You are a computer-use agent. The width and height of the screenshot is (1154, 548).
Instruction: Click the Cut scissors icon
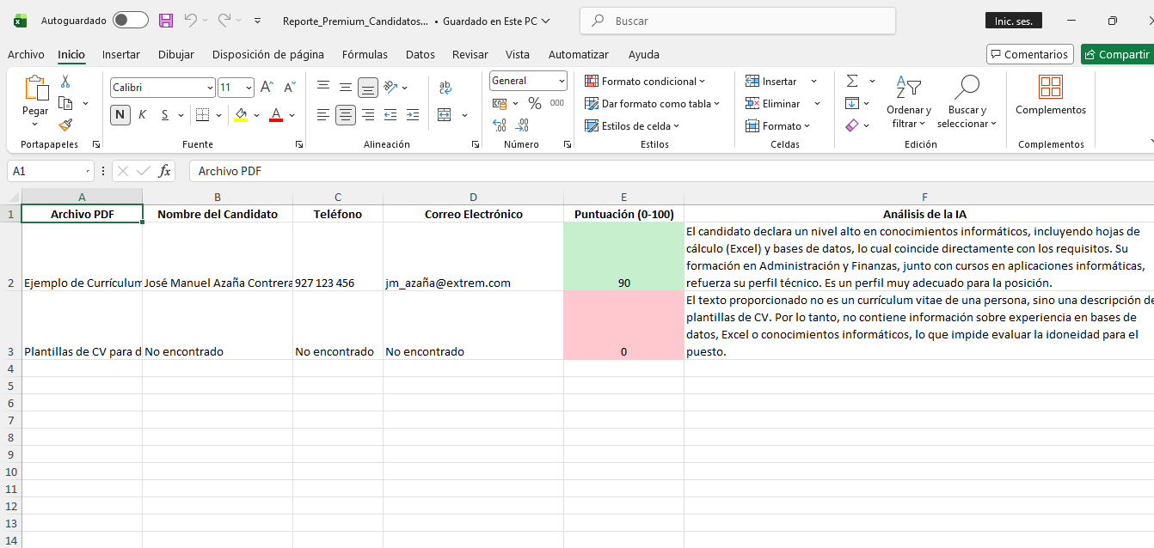pyautogui.click(x=65, y=82)
